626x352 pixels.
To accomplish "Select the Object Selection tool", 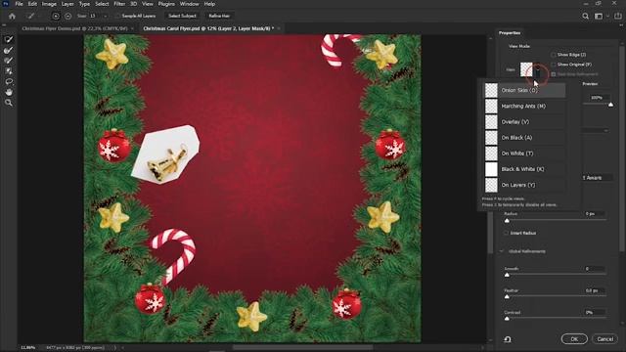I will pos(9,71).
